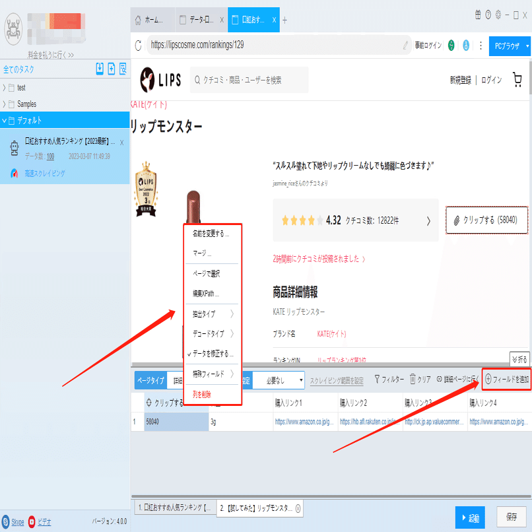Click the 4.32 rating review count card
Image resolution: width=532 pixels, height=532 pixels.
click(356, 220)
